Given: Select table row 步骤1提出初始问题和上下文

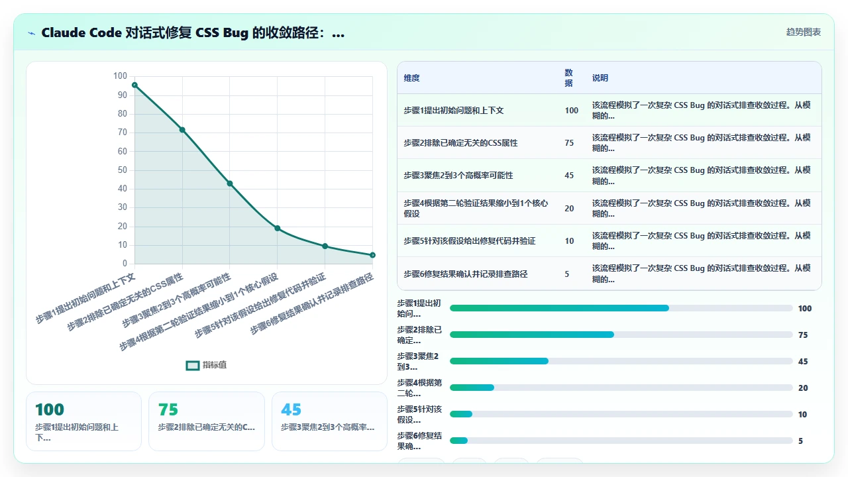Looking at the screenshot, I should [609, 111].
